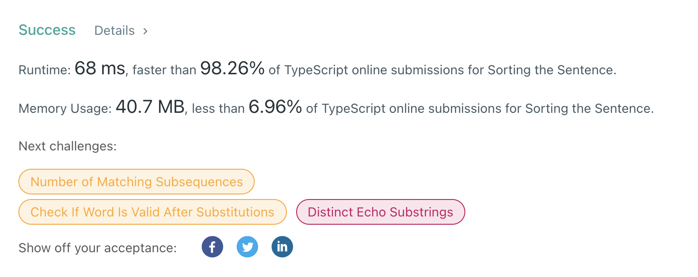Open Check If Word Is Valid After Substitutions
698x277 pixels.
pos(152,212)
